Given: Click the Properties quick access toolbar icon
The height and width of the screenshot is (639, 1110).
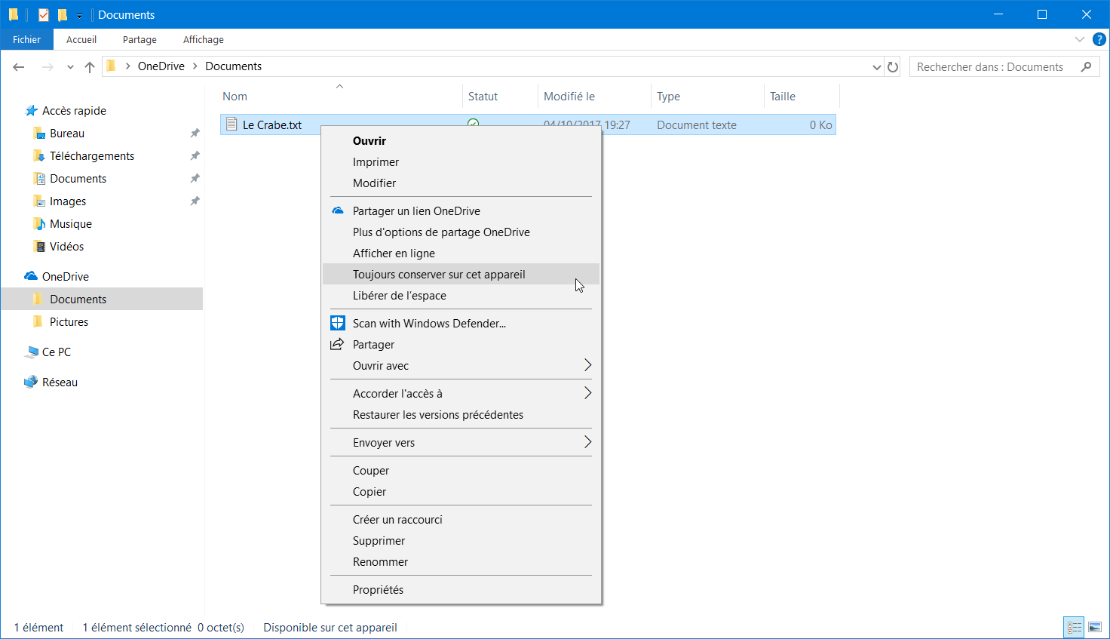Looking at the screenshot, I should 44,14.
